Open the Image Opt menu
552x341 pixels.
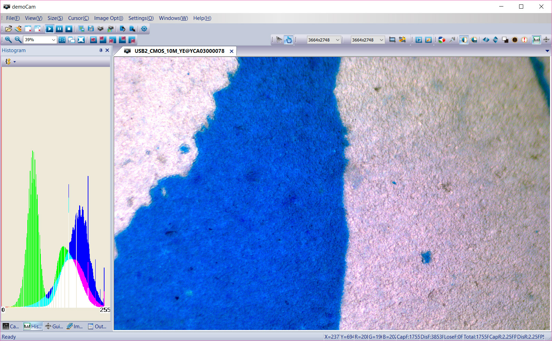(x=108, y=18)
